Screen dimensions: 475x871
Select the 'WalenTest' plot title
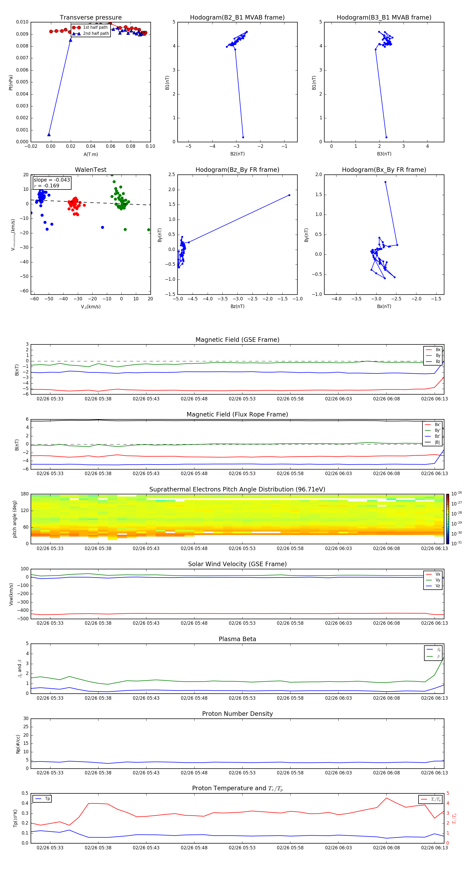pos(91,170)
